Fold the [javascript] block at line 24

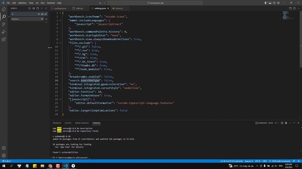click(60, 99)
